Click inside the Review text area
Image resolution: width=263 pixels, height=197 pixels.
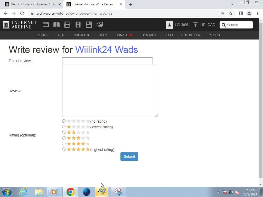coord(110,91)
